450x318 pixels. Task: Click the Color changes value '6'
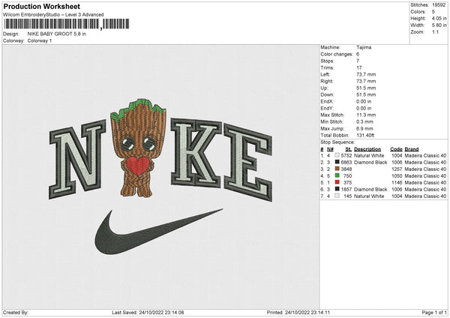358,54
